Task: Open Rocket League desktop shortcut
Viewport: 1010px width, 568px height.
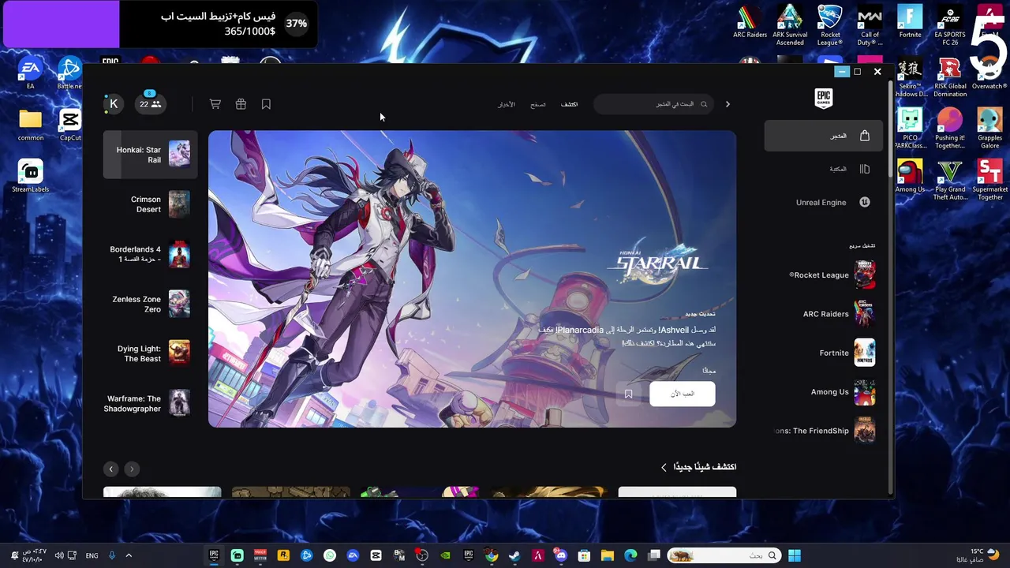Action: click(x=830, y=25)
